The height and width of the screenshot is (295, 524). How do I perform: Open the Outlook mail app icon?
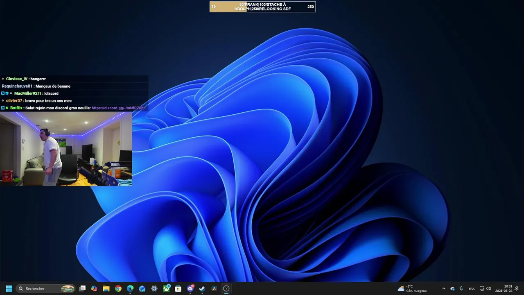tap(142, 288)
